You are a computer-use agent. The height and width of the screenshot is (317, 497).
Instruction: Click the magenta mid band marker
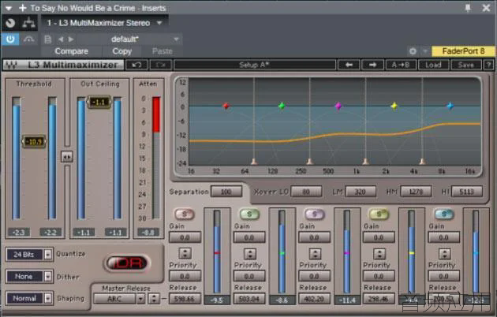[338, 106]
